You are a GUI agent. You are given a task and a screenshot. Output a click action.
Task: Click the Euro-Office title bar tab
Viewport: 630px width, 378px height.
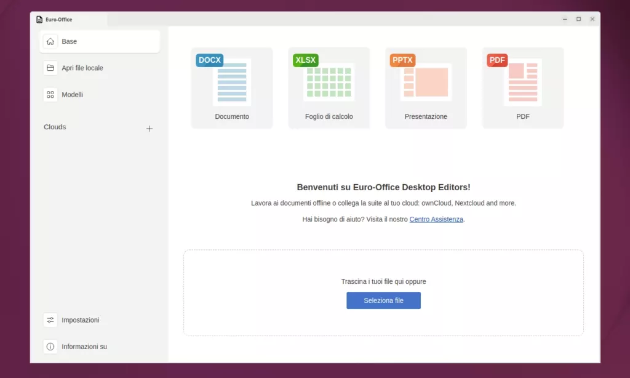(x=69, y=19)
